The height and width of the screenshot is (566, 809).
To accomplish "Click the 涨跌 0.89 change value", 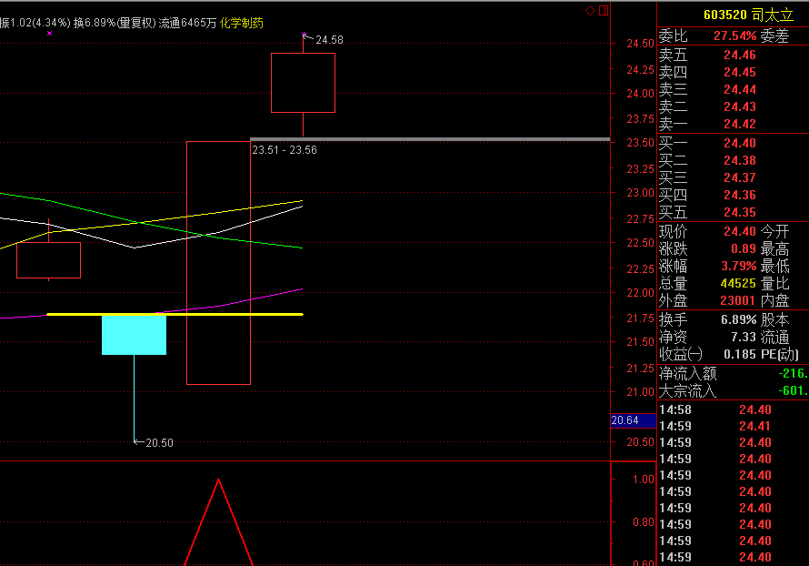I will tap(744, 249).
